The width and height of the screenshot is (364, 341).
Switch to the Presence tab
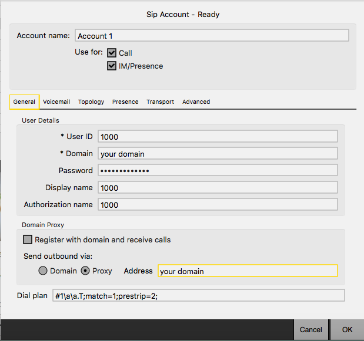tap(125, 102)
